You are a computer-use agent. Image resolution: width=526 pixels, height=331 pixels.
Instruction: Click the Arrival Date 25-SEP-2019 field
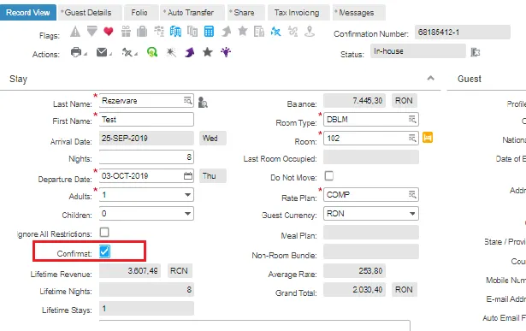point(146,139)
